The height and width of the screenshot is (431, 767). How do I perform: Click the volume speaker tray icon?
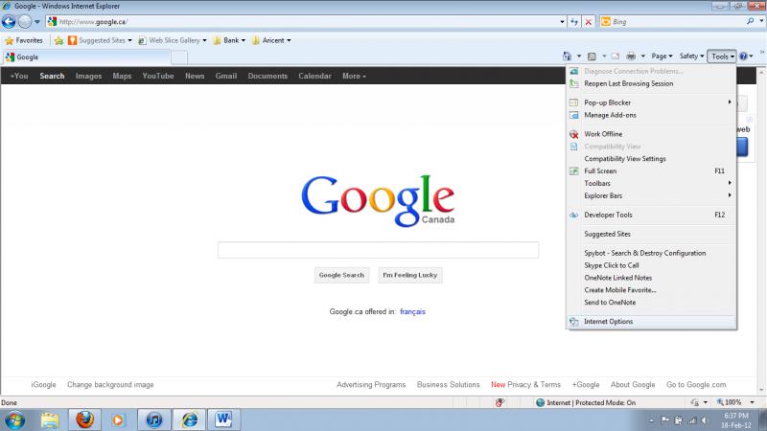705,420
